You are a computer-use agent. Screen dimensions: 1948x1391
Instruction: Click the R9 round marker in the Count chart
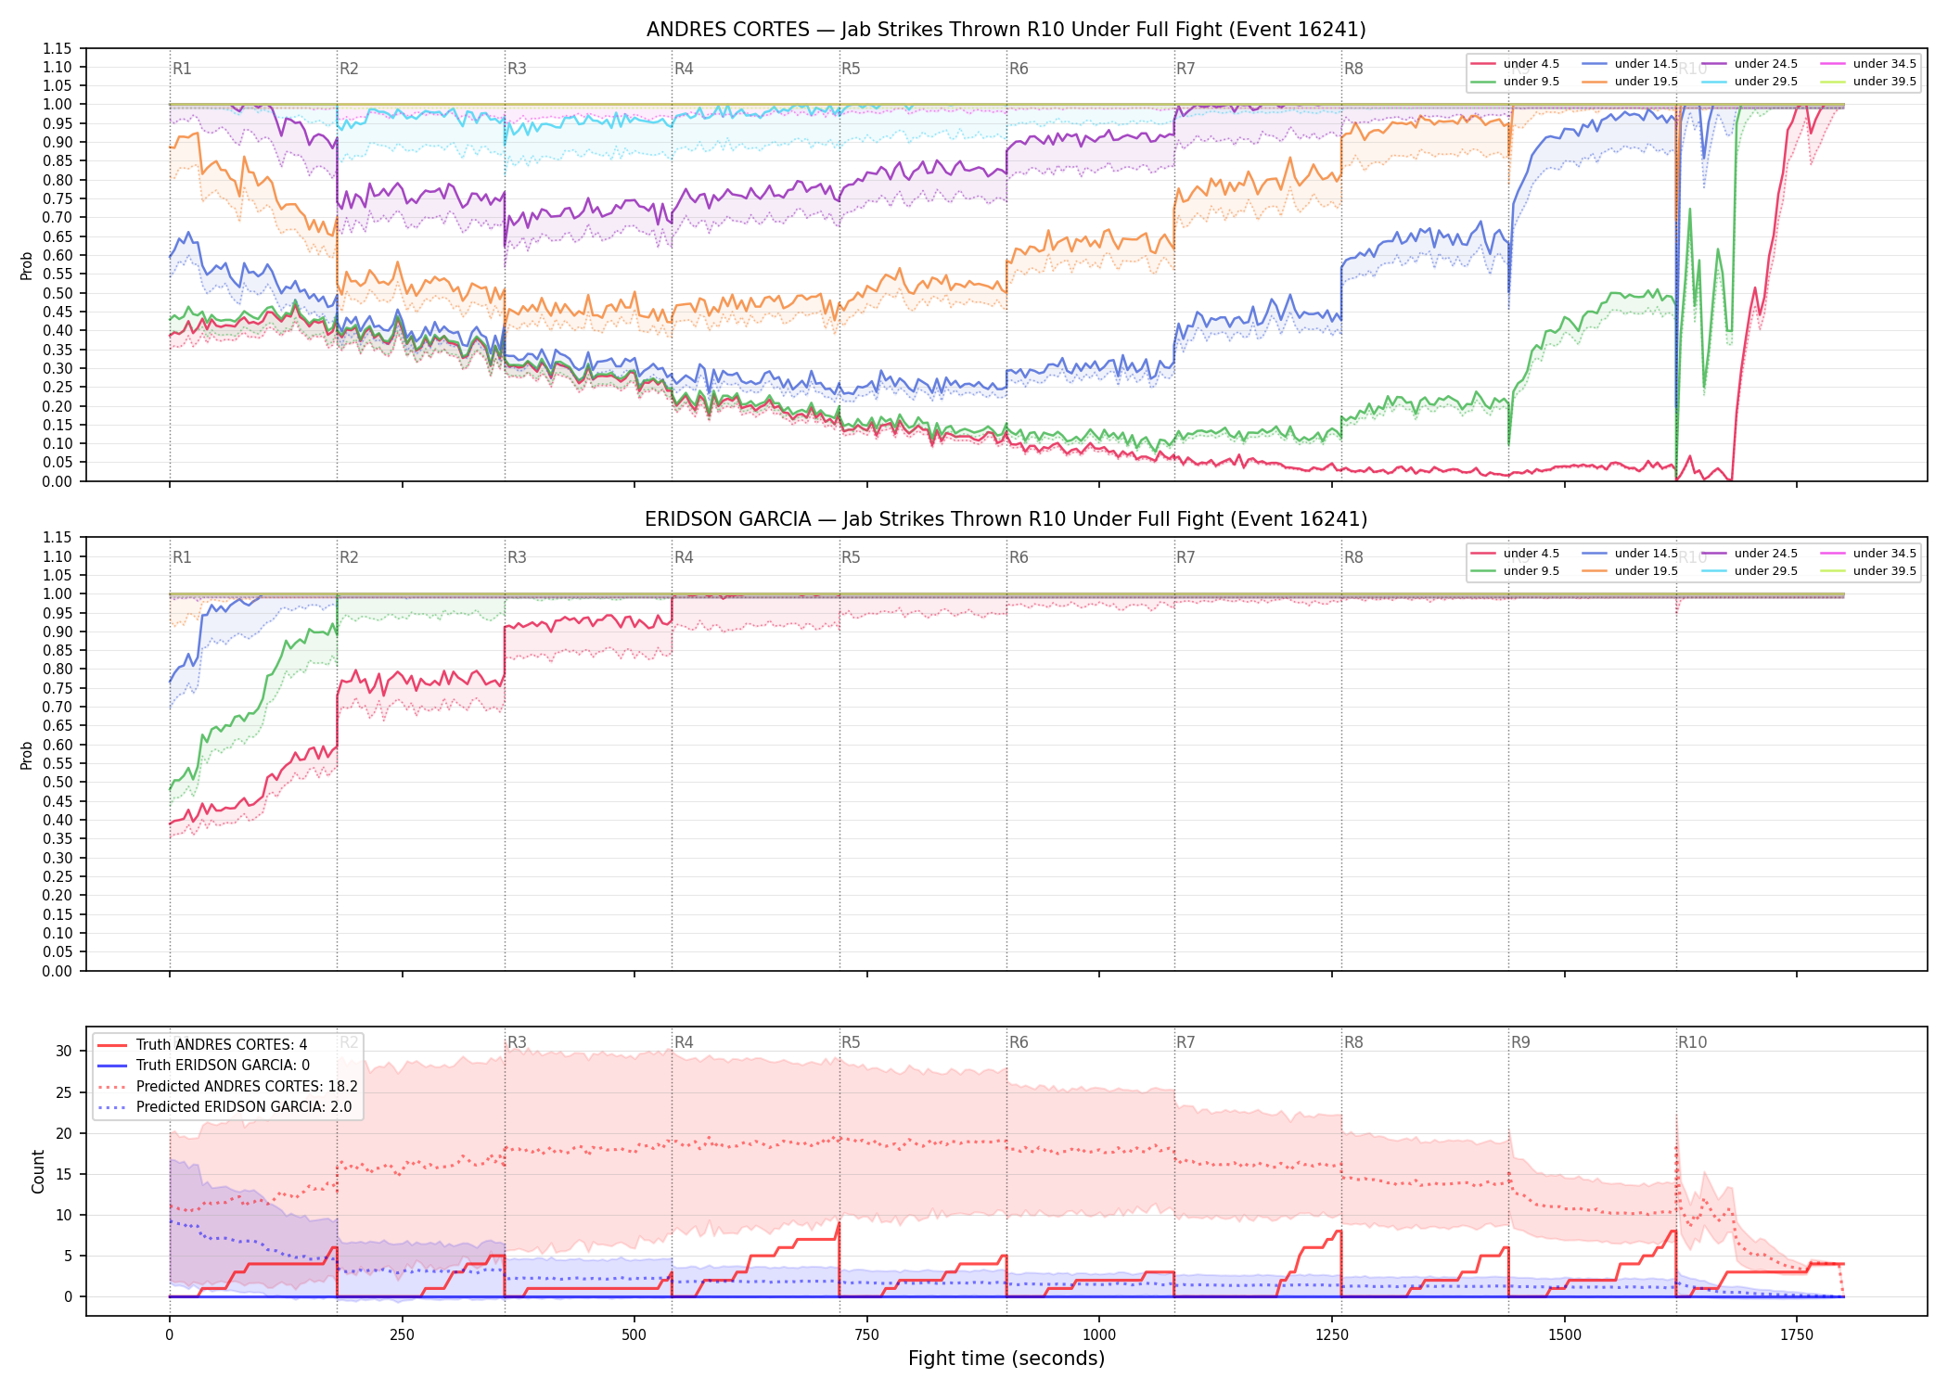1520,1042
